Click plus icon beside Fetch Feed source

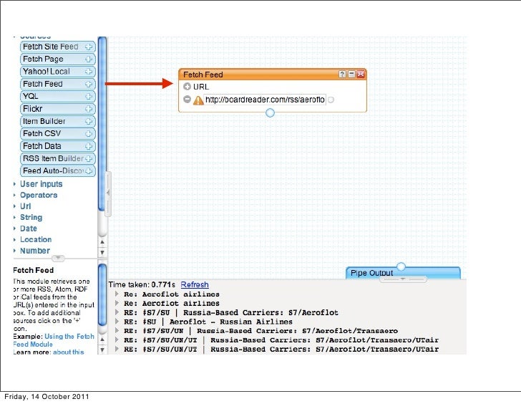point(89,84)
